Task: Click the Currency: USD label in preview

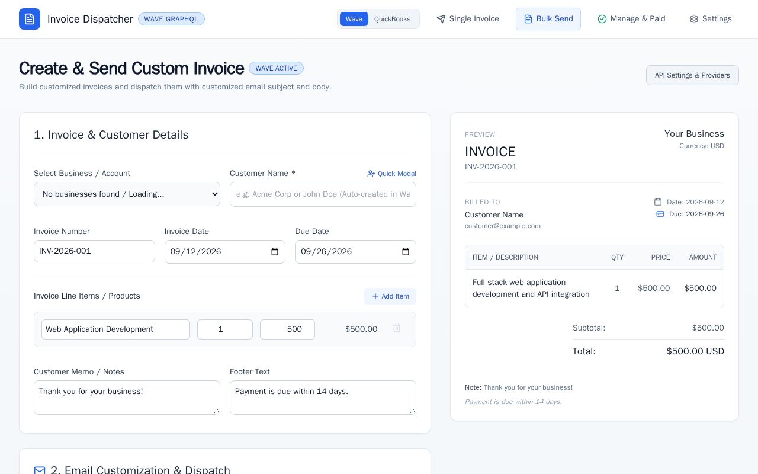Action: tap(702, 146)
